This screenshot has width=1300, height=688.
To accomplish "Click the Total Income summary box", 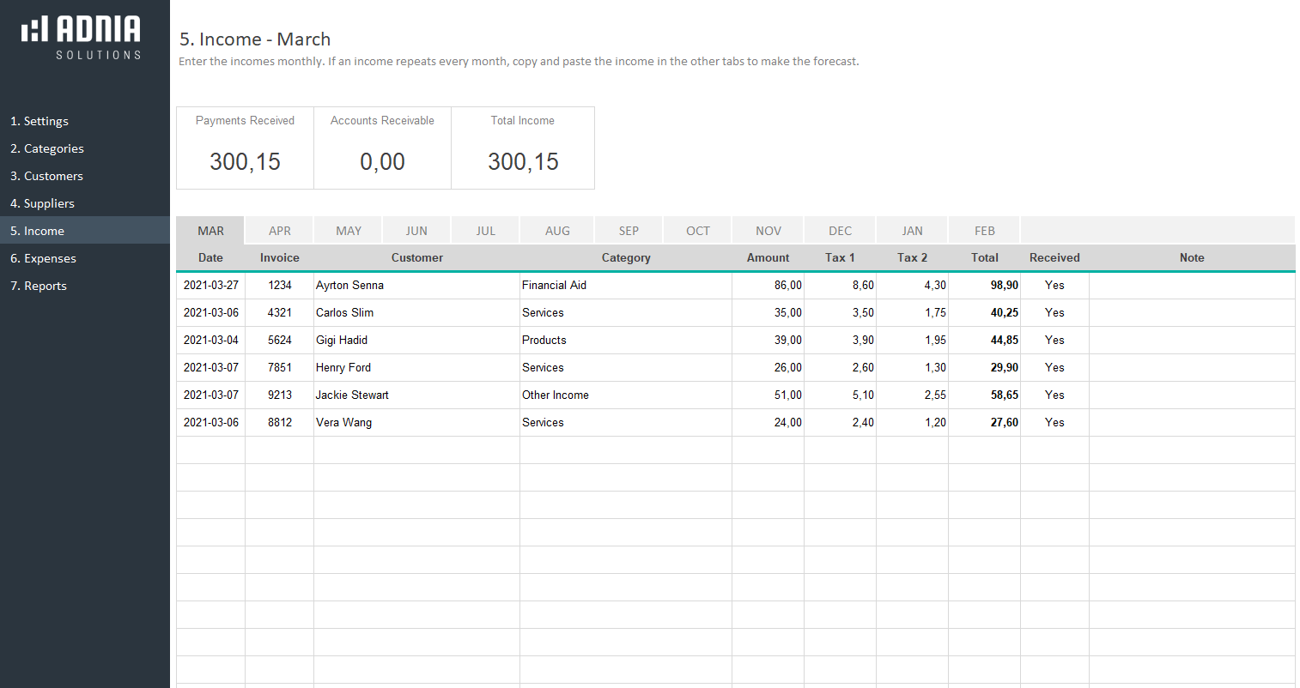I will tap(522, 148).
